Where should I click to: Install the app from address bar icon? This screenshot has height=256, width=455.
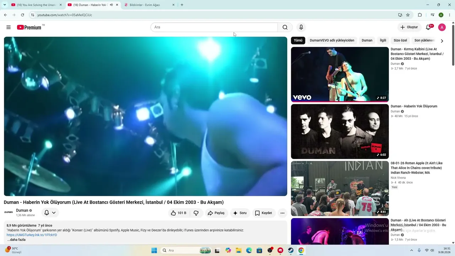click(x=400, y=15)
